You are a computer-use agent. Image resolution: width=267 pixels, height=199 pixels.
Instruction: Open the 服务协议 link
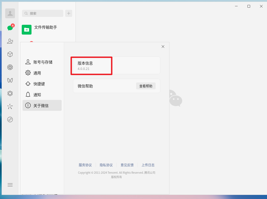point(85,165)
